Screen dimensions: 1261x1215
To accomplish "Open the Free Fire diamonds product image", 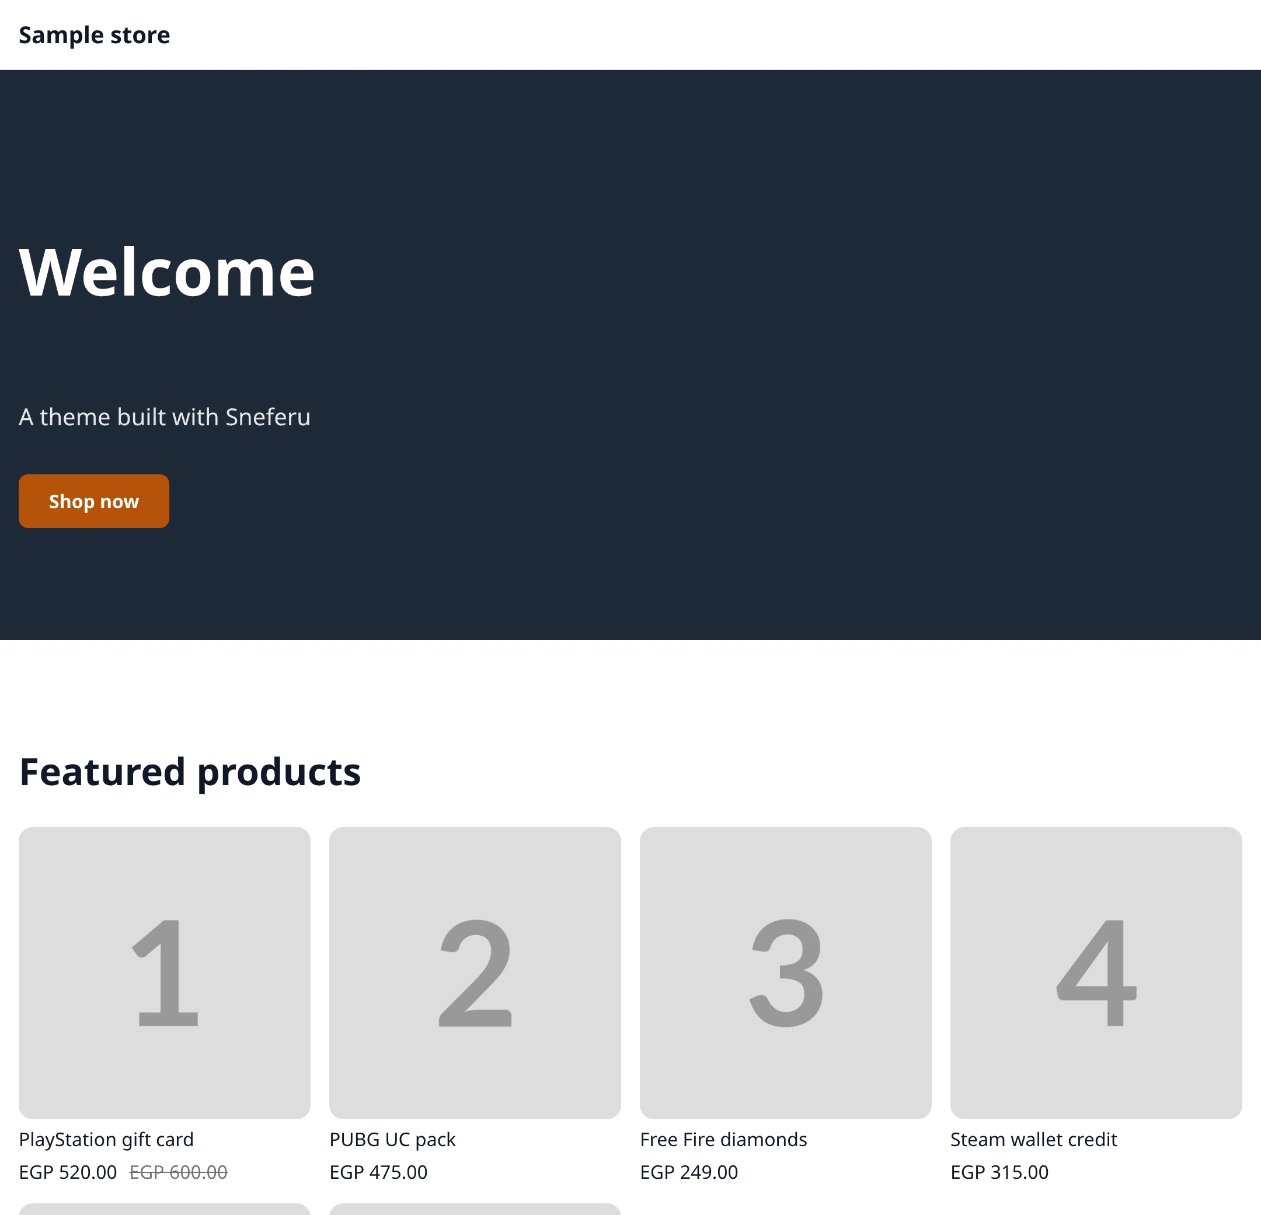I will [x=786, y=973].
